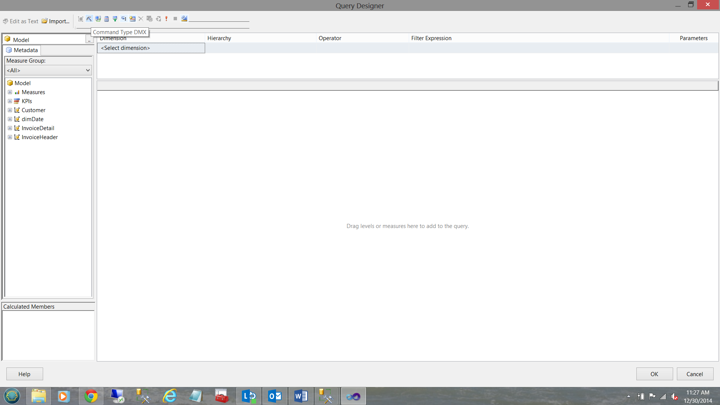The image size is (720, 405).
Task: Click the Help button
Action: point(24,374)
